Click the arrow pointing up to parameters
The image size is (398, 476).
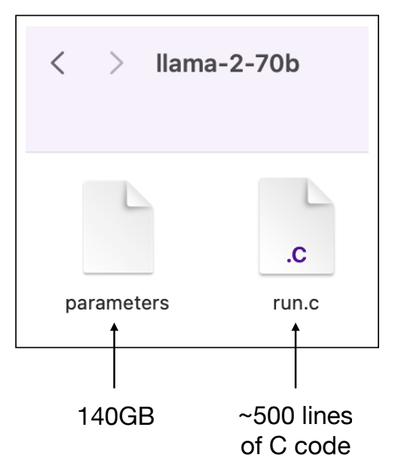point(115,355)
